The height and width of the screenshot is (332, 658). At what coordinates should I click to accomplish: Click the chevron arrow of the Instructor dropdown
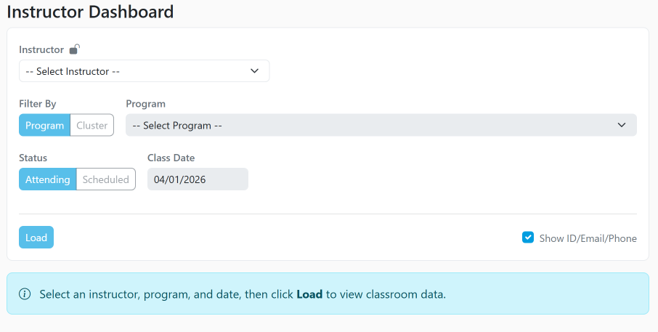pos(254,71)
